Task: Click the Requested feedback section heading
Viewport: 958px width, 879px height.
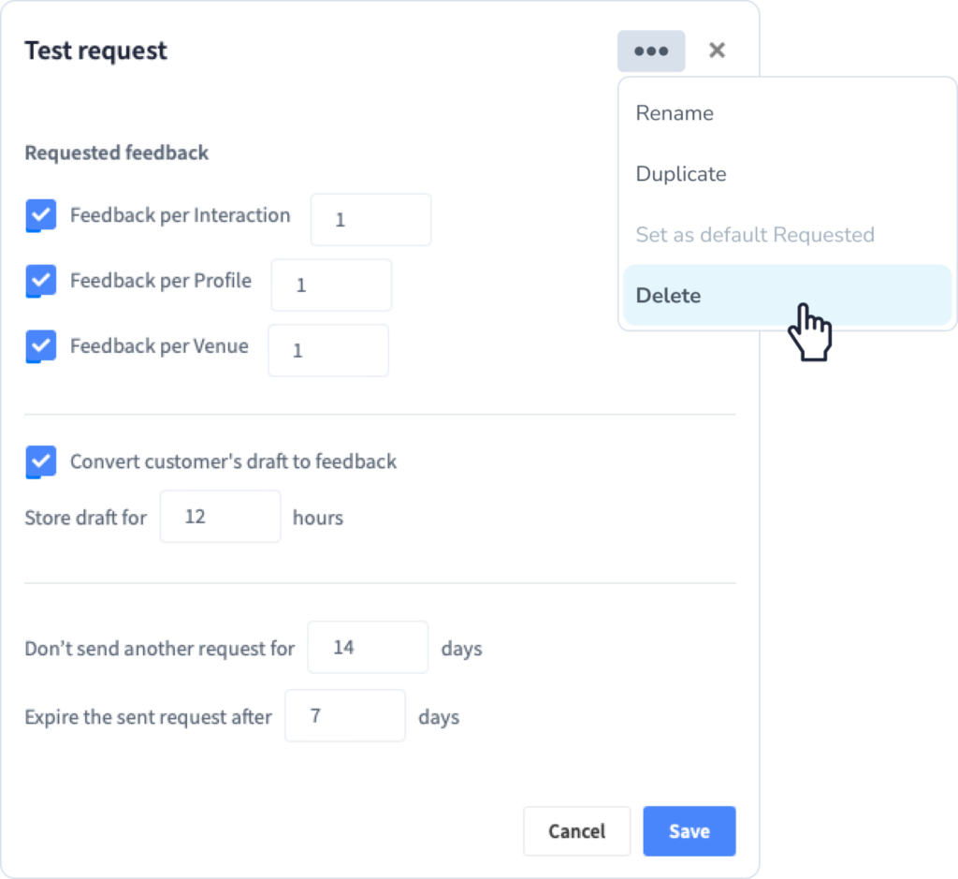Action: coord(117,153)
